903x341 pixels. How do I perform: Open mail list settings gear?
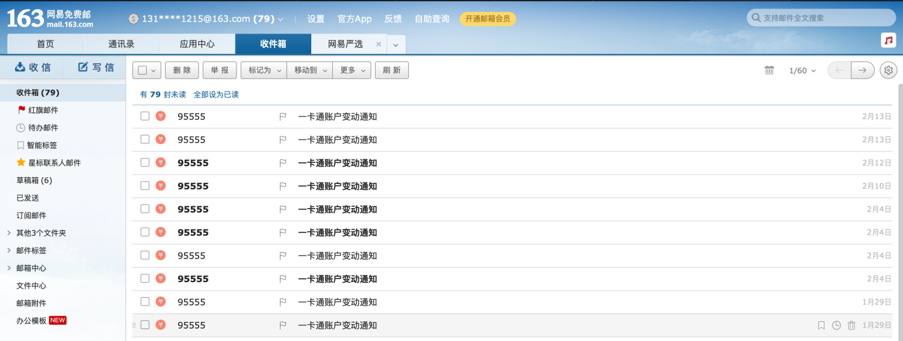[x=889, y=70]
